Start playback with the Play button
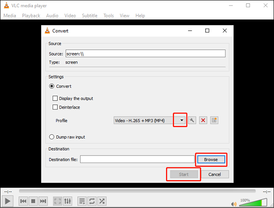The height and width of the screenshot is (208, 274). (x=8, y=201)
